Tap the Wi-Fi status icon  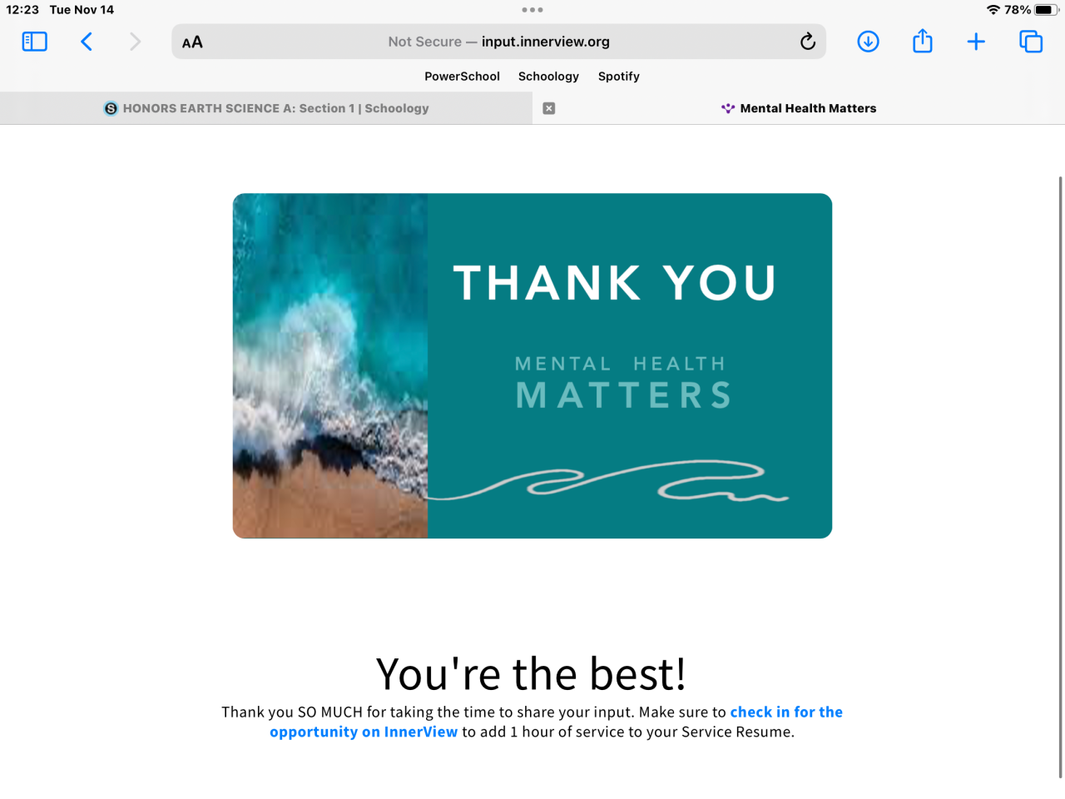pyautogui.click(x=993, y=10)
